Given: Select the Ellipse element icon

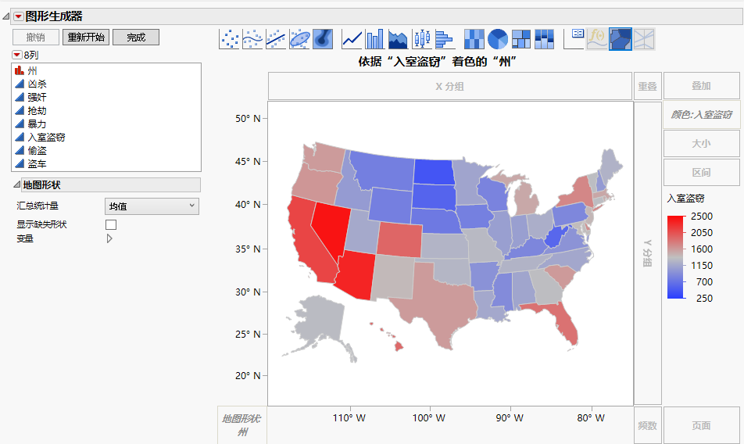Looking at the screenshot, I should pos(299,39).
